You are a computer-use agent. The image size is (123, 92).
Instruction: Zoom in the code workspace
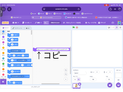[66, 70]
